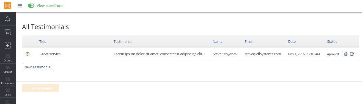Image resolution: width=362 pixels, height=104 pixels.
Task: Sort testimonials by Date column
Action: click(x=292, y=42)
